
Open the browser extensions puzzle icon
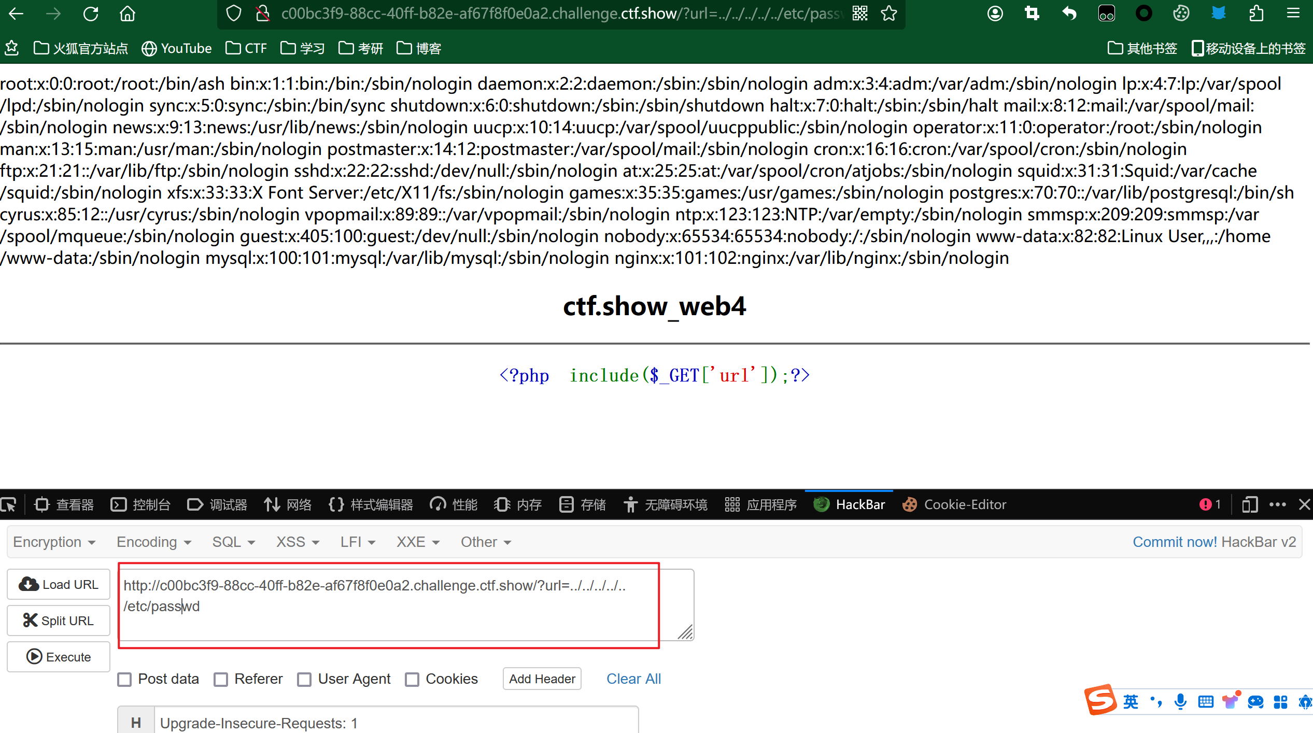(x=1256, y=14)
